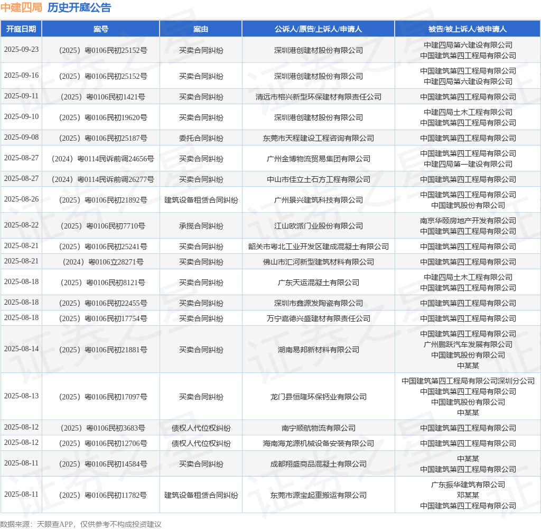Screen dimensions: 541x529
Task: Click the 承揽合同纠纷 cause cell
Action: click(201, 226)
